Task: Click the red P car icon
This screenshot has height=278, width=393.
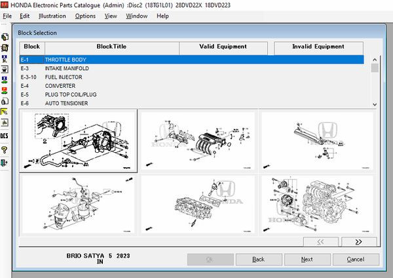Action: (5, 91)
